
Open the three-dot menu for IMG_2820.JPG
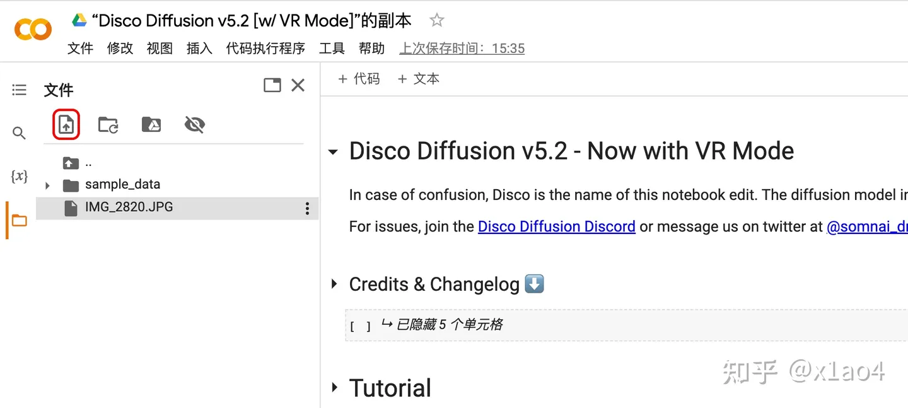307,208
